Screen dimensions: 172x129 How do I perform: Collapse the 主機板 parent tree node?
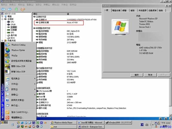coord(2,19)
